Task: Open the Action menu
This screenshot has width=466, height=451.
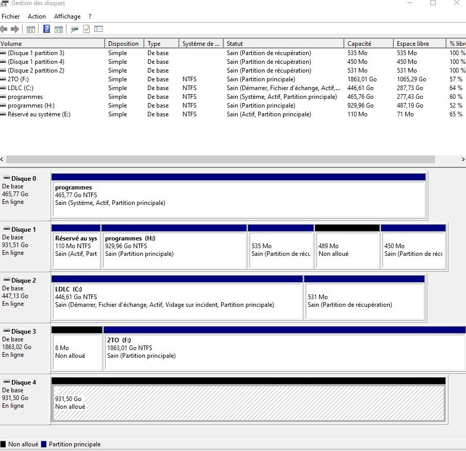Action: point(37,16)
